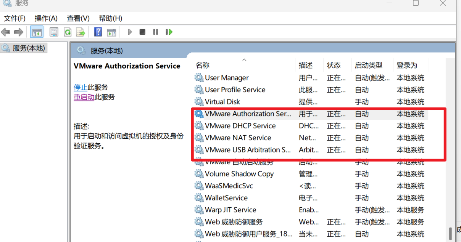Toggle the show/hide console tree icon
The width and height of the screenshot is (461, 242).
click(x=37, y=32)
